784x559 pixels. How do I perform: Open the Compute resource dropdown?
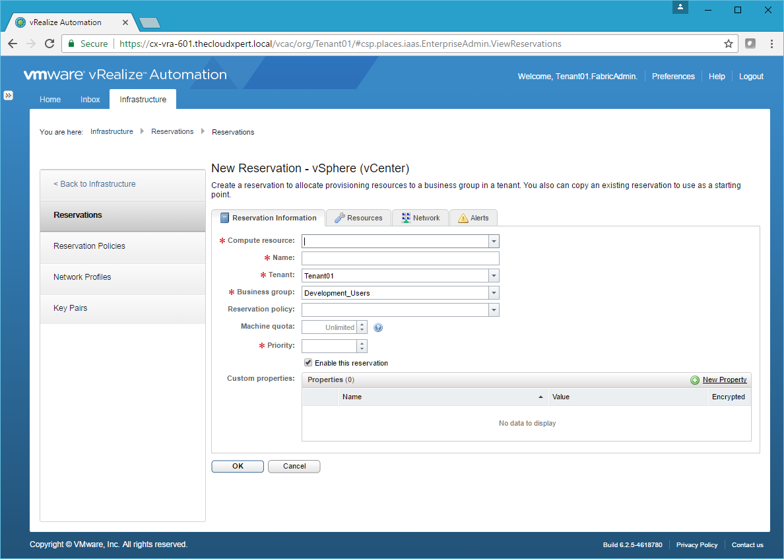[494, 242]
